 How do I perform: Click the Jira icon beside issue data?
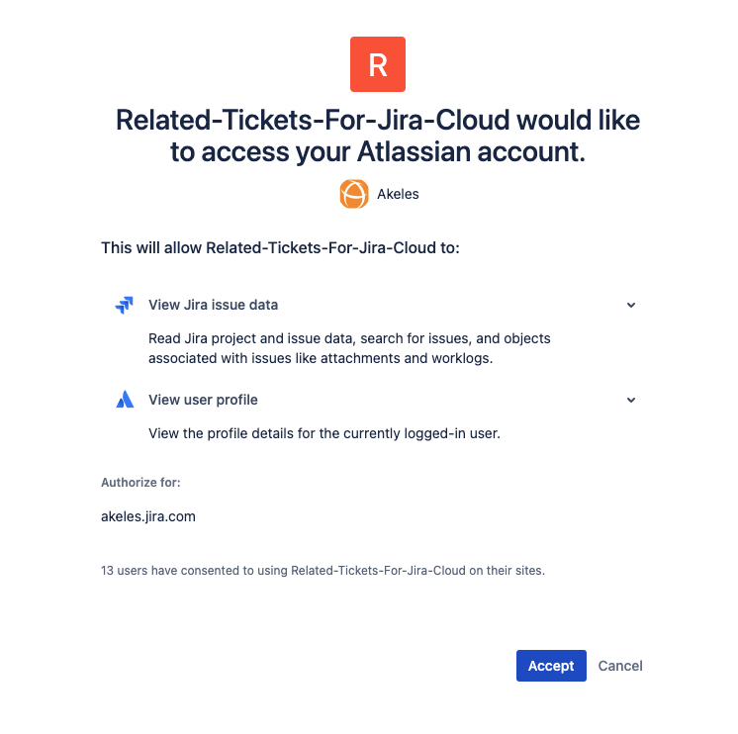coord(125,305)
